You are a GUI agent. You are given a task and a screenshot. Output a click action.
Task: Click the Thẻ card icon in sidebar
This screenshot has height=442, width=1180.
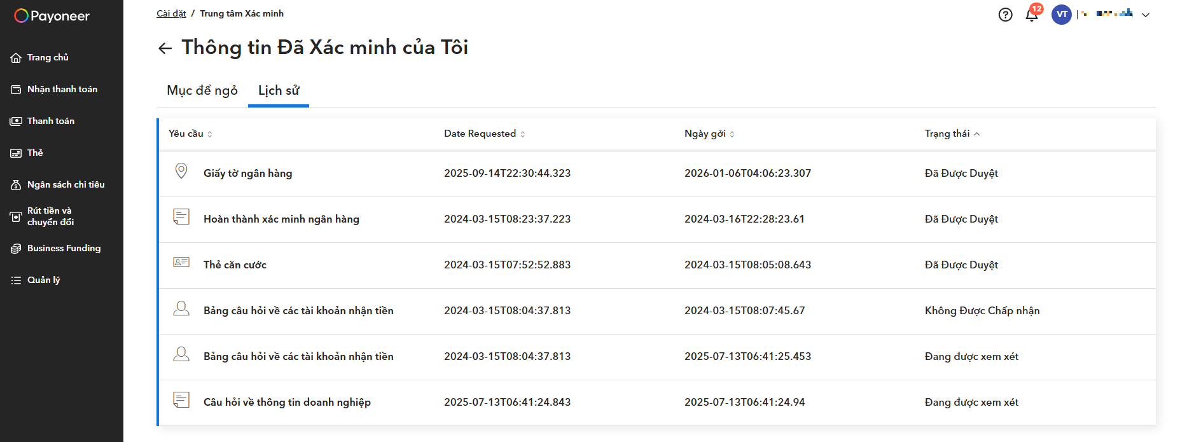click(x=16, y=153)
